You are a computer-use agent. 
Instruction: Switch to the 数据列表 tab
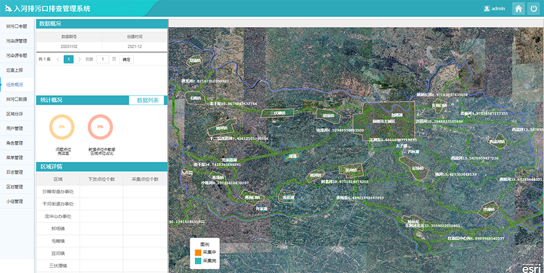(147, 100)
